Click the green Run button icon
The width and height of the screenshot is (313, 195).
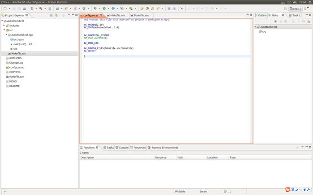(104, 9)
